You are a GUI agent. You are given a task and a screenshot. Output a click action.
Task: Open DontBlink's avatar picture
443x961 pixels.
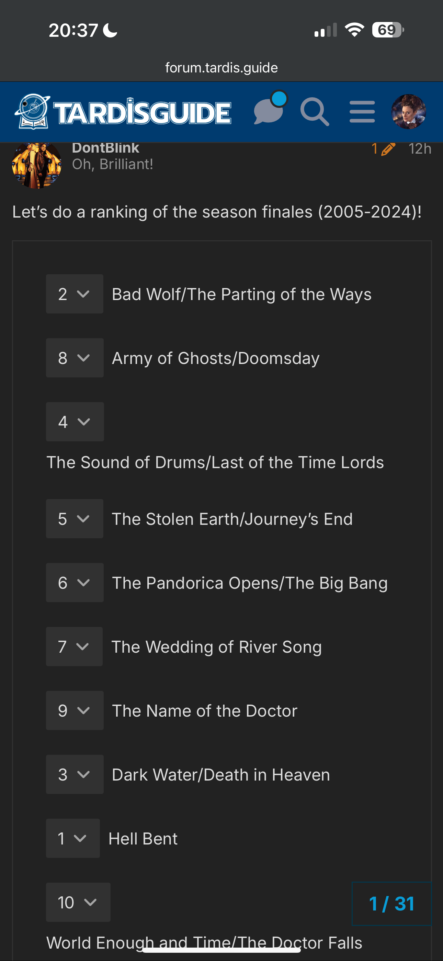[36, 164]
